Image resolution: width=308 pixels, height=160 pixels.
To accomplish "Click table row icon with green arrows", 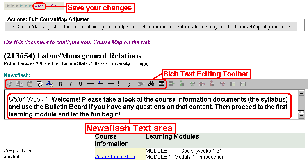I will click(192, 84).
